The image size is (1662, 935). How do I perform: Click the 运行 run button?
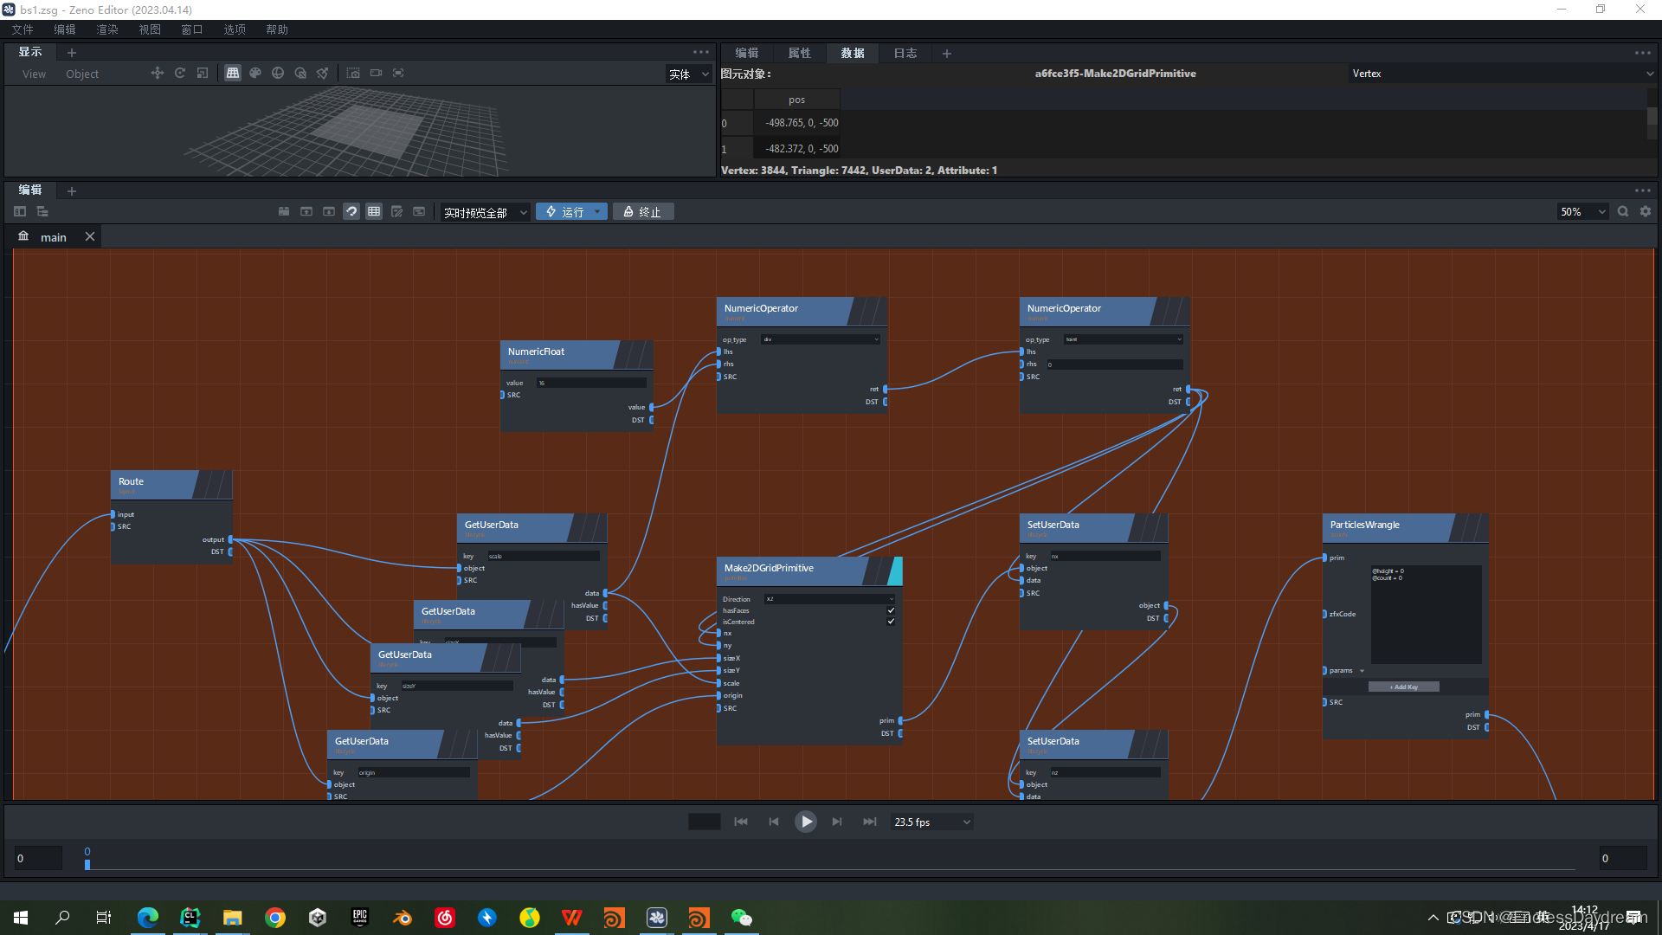point(565,212)
